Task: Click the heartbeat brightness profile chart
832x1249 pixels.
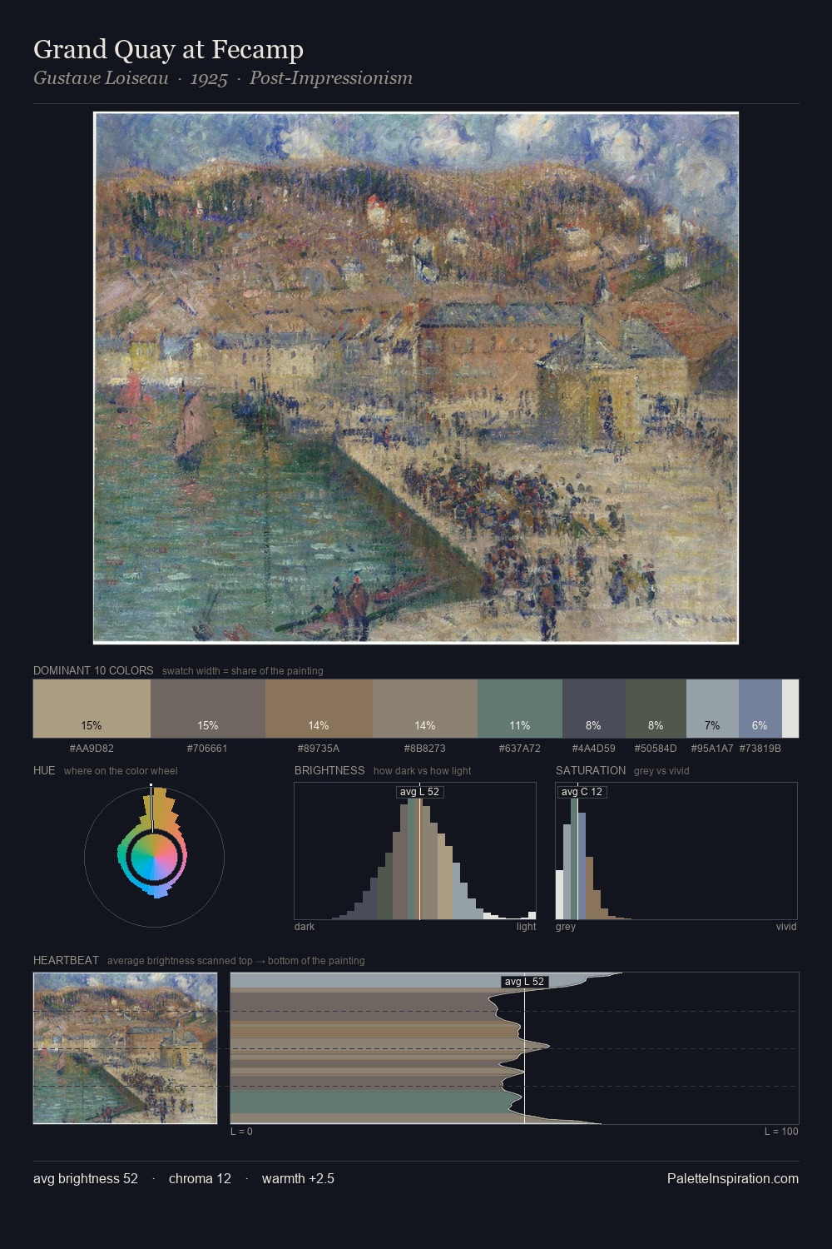Action: point(514,1048)
